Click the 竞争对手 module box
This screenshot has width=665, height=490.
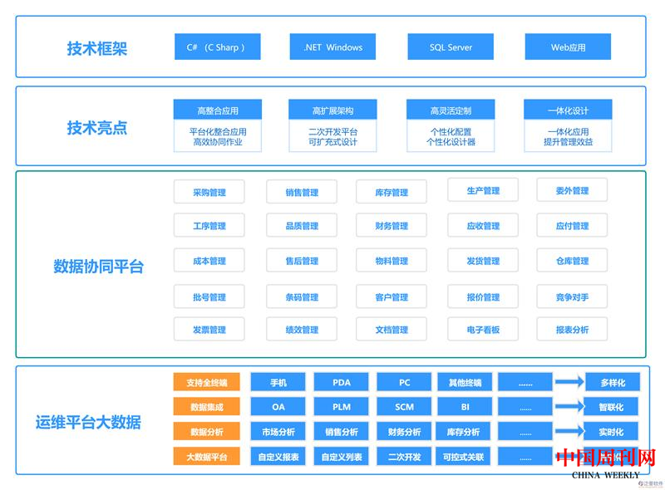tap(572, 296)
